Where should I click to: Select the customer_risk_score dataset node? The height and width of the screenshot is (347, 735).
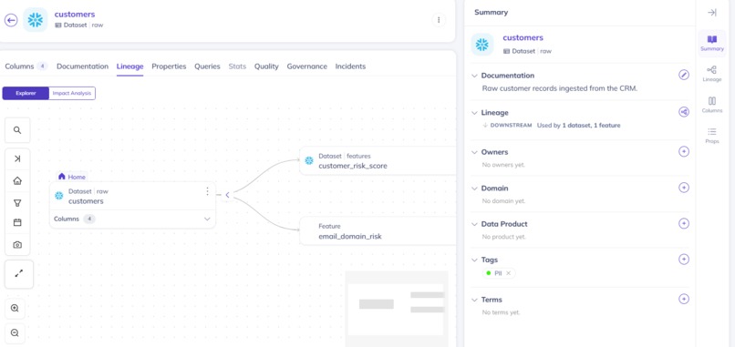pos(378,160)
